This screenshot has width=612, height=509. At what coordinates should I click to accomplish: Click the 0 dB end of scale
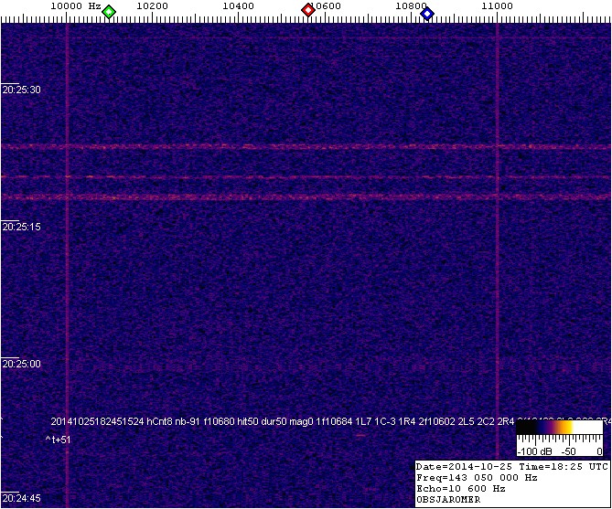point(599,451)
